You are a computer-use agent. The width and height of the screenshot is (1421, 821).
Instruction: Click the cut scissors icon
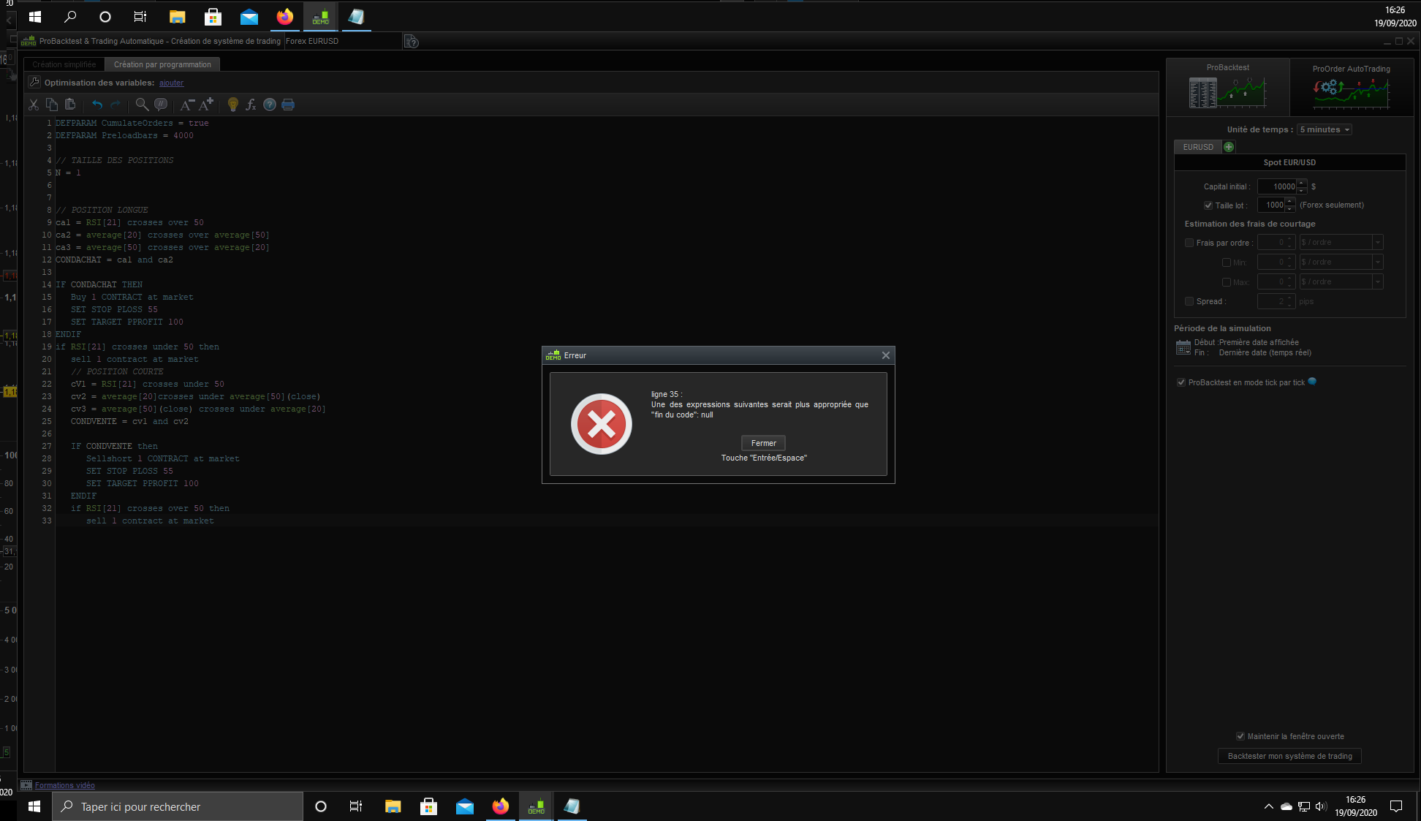pyautogui.click(x=34, y=105)
